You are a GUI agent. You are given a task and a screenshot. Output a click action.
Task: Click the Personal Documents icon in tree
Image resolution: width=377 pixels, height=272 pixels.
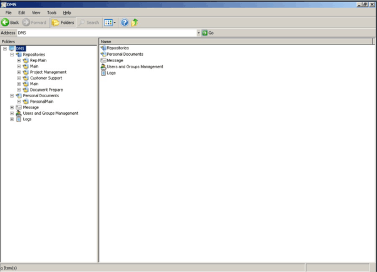[x=19, y=95]
